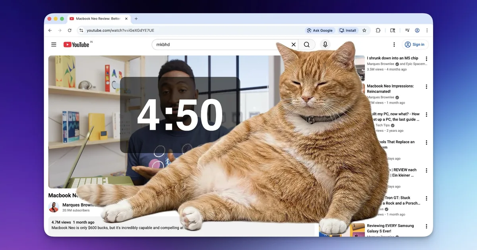Open a new browser tab
The image size is (477, 250).
point(136,19)
